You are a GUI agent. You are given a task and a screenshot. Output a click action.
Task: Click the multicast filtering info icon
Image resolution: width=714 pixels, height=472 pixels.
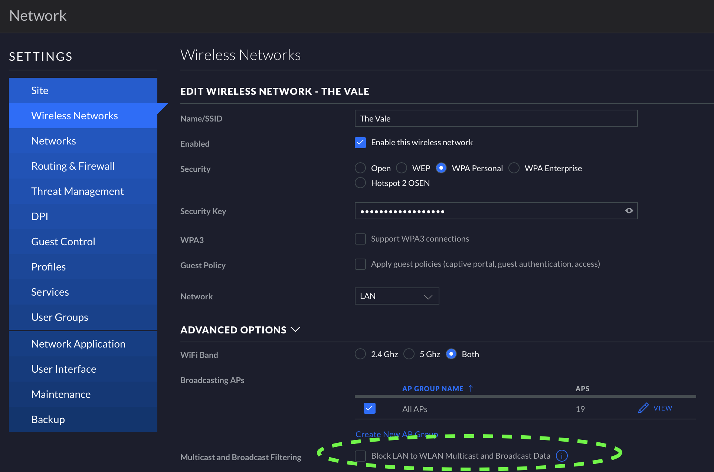(x=561, y=456)
